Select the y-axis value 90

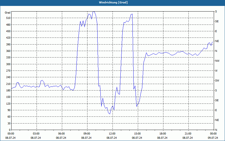tap(9, 110)
